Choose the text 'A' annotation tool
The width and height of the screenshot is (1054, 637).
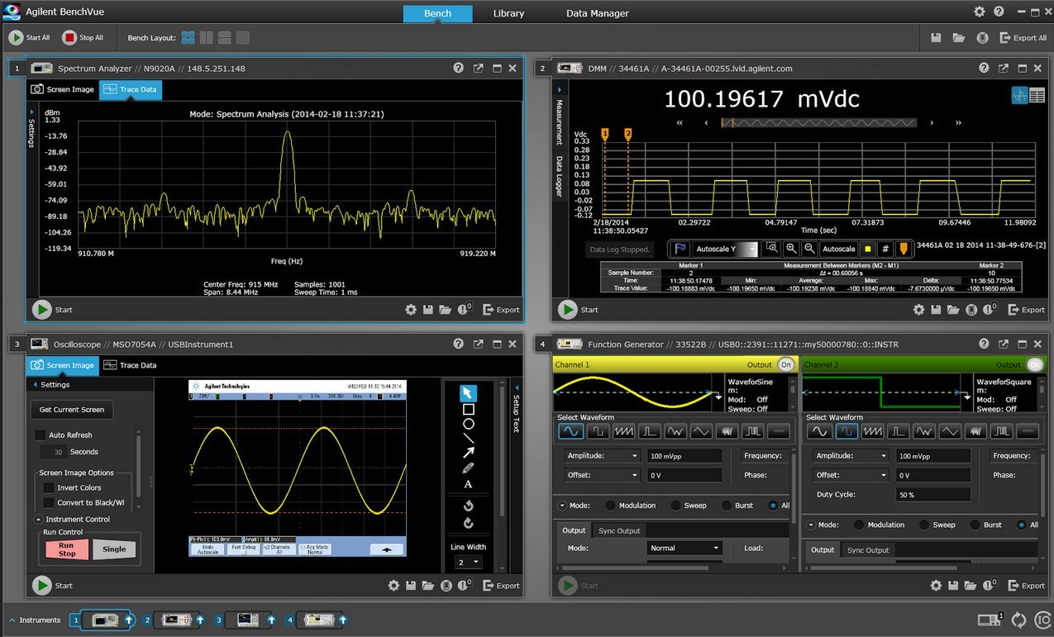click(468, 484)
